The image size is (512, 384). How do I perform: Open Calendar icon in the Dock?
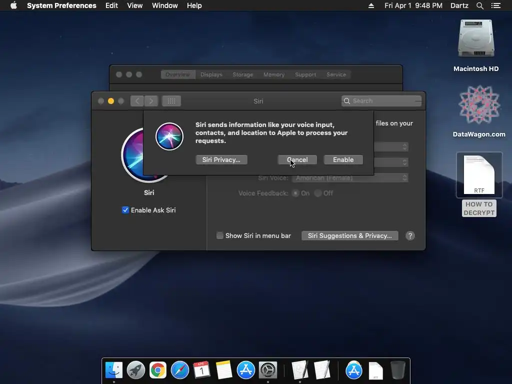[201, 370]
